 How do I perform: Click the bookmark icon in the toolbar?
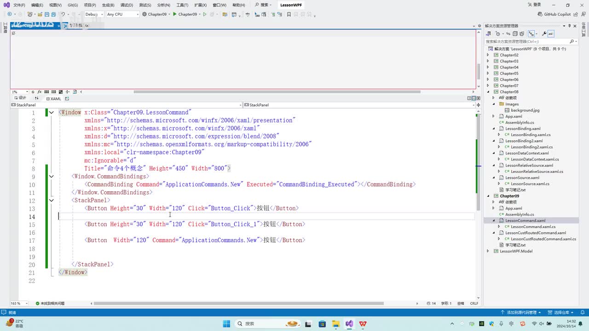pos(289,14)
